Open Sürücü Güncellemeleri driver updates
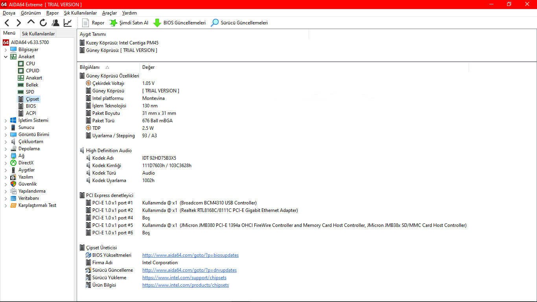The height and width of the screenshot is (302, 537). (239, 23)
